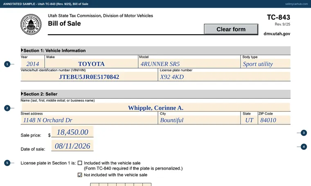
Task: Click the License plate in Section 1 is label
Action: pyautogui.click(x=48, y=163)
